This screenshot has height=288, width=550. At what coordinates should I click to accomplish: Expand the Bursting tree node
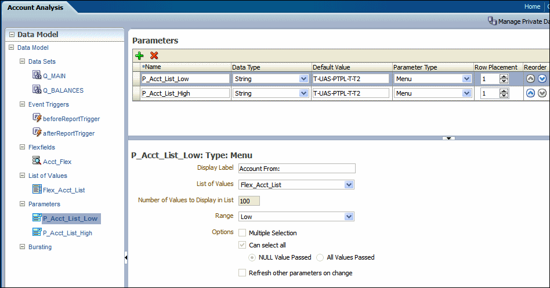pyautogui.click(x=23, y=247)
